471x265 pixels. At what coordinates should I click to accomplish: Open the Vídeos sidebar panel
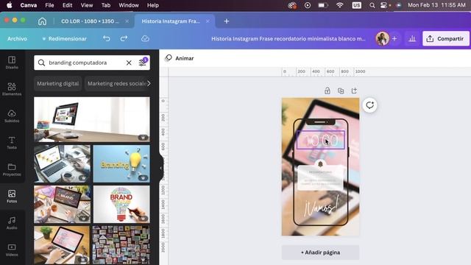(12, 250)
